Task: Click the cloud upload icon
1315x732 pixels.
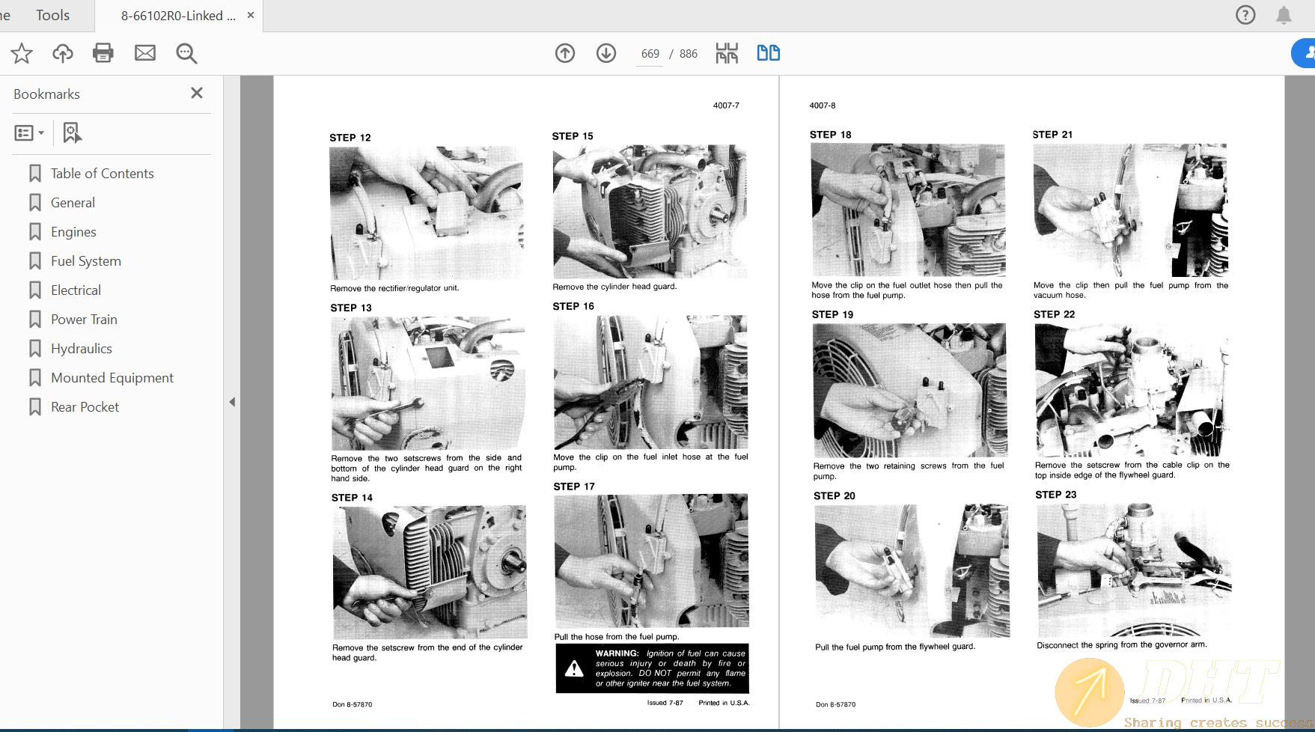Action: point(63,53)
